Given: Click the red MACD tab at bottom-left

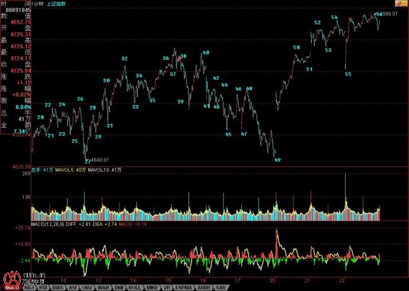Looking at the screenshot, I should click(11, 287).
